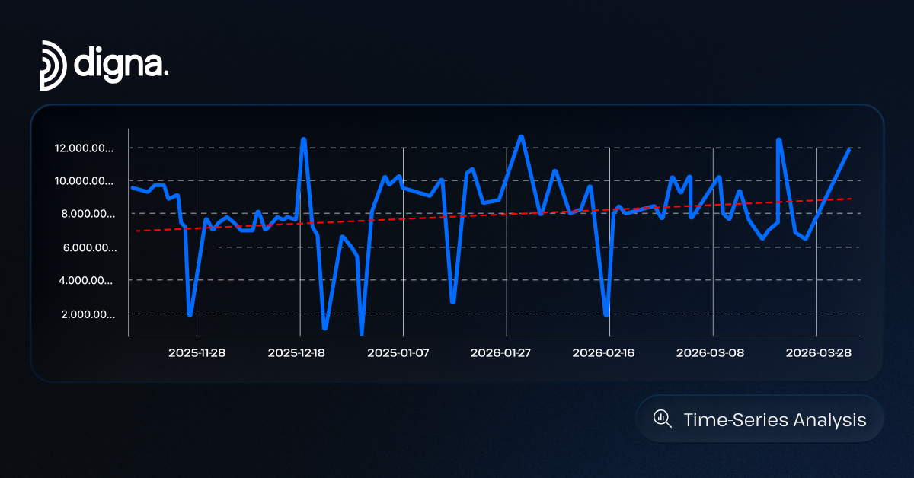The image size is (914, 478).
Task: Click the 8.000.00 y-axis value
Action: coord(86,215)
